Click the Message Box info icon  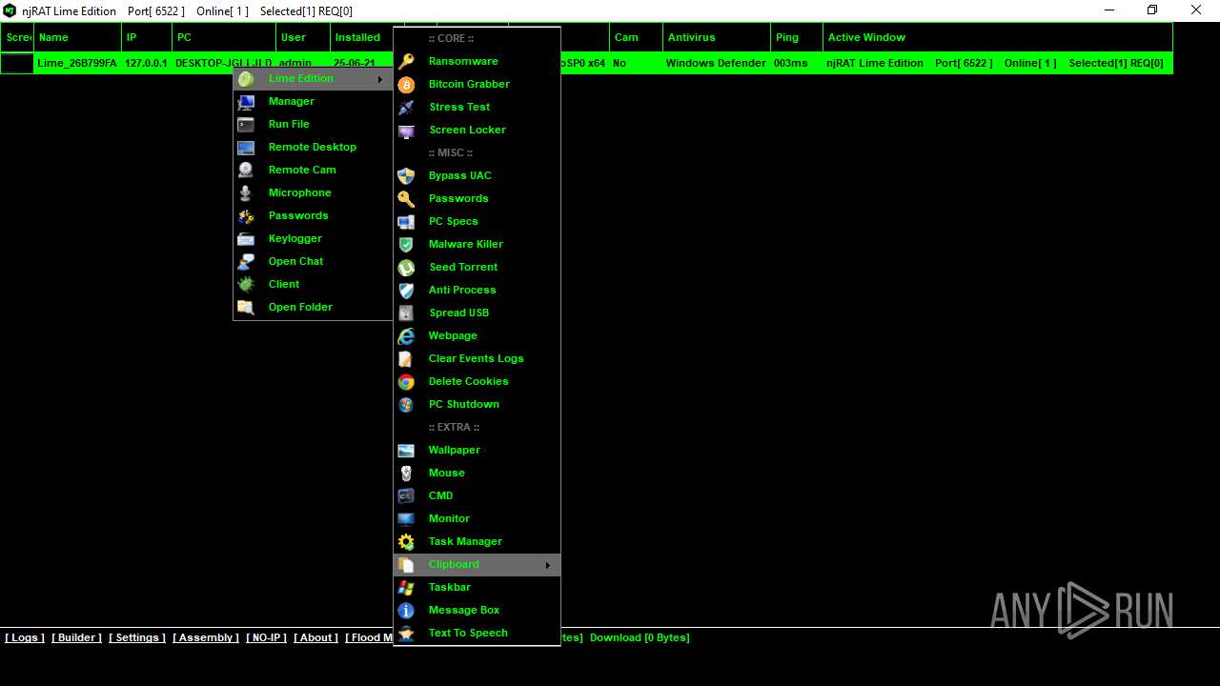point(406,610)
